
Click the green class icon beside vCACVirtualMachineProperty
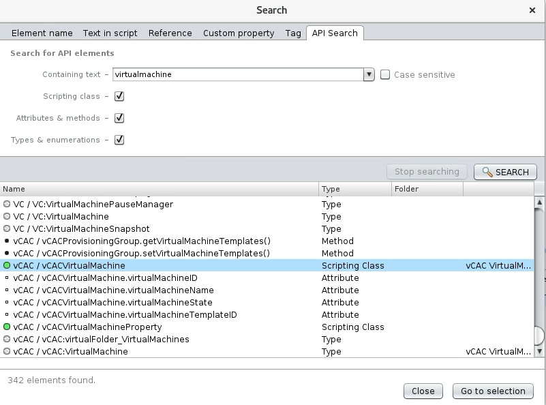click(x=7, y=327)
